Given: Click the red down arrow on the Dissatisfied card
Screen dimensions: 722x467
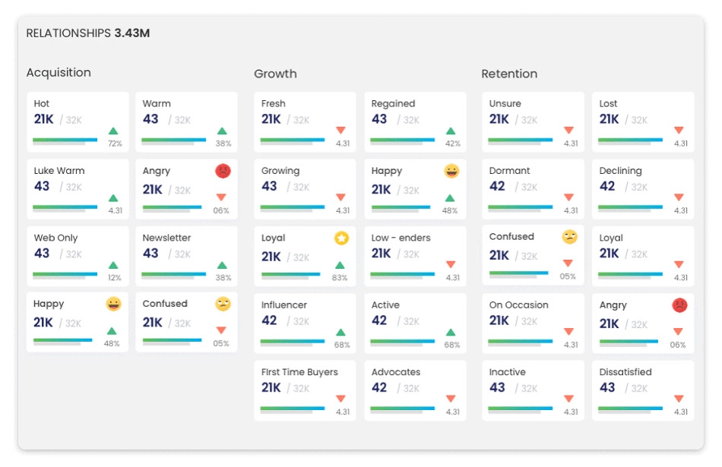Looking at the screenshot, I should tap(679, 399).
